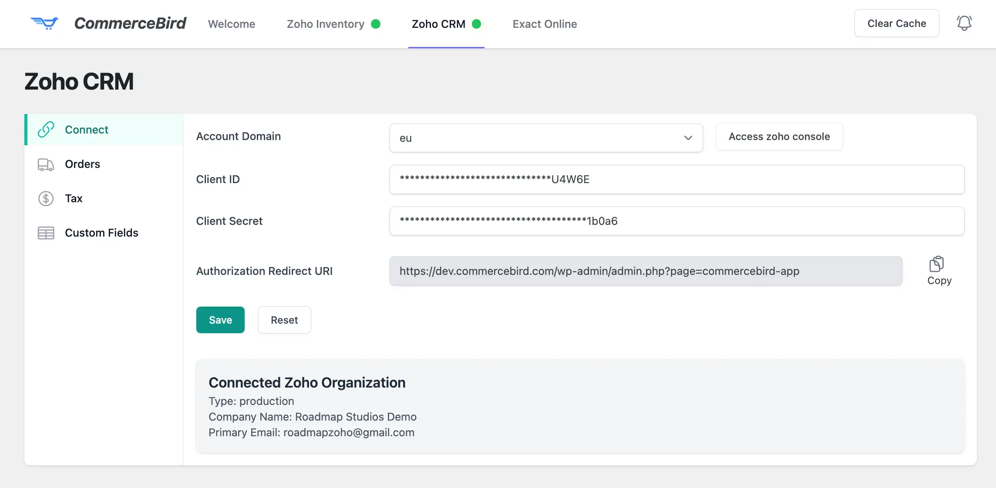Viewport: 996px width, 488px height.
Task: Click the Connect chain link icon
Action: tap(46, 130)
